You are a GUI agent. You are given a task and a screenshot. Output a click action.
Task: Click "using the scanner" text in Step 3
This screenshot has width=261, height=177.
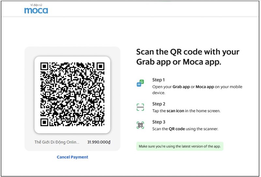pos(202,129)
